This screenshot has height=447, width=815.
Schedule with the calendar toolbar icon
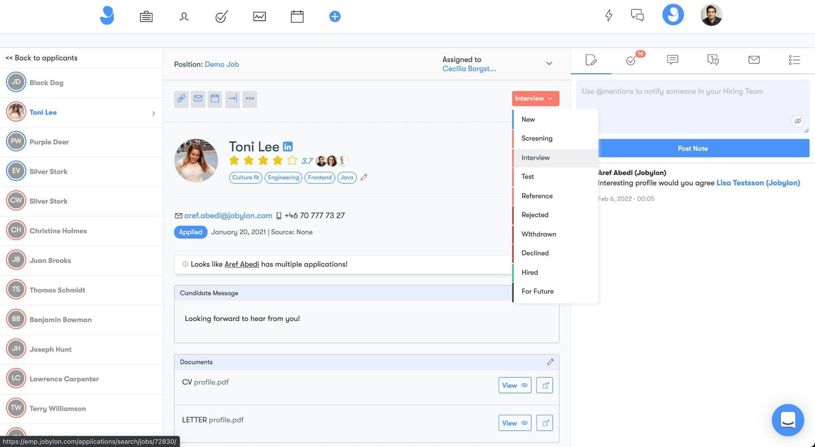pos(215,99)
